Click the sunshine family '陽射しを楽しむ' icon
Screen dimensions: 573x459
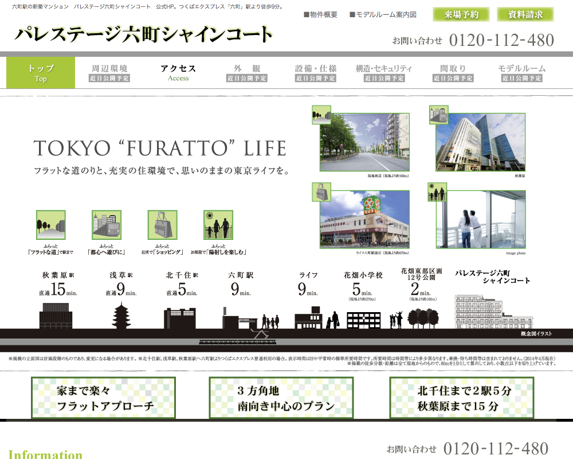[x=218, y=225]
